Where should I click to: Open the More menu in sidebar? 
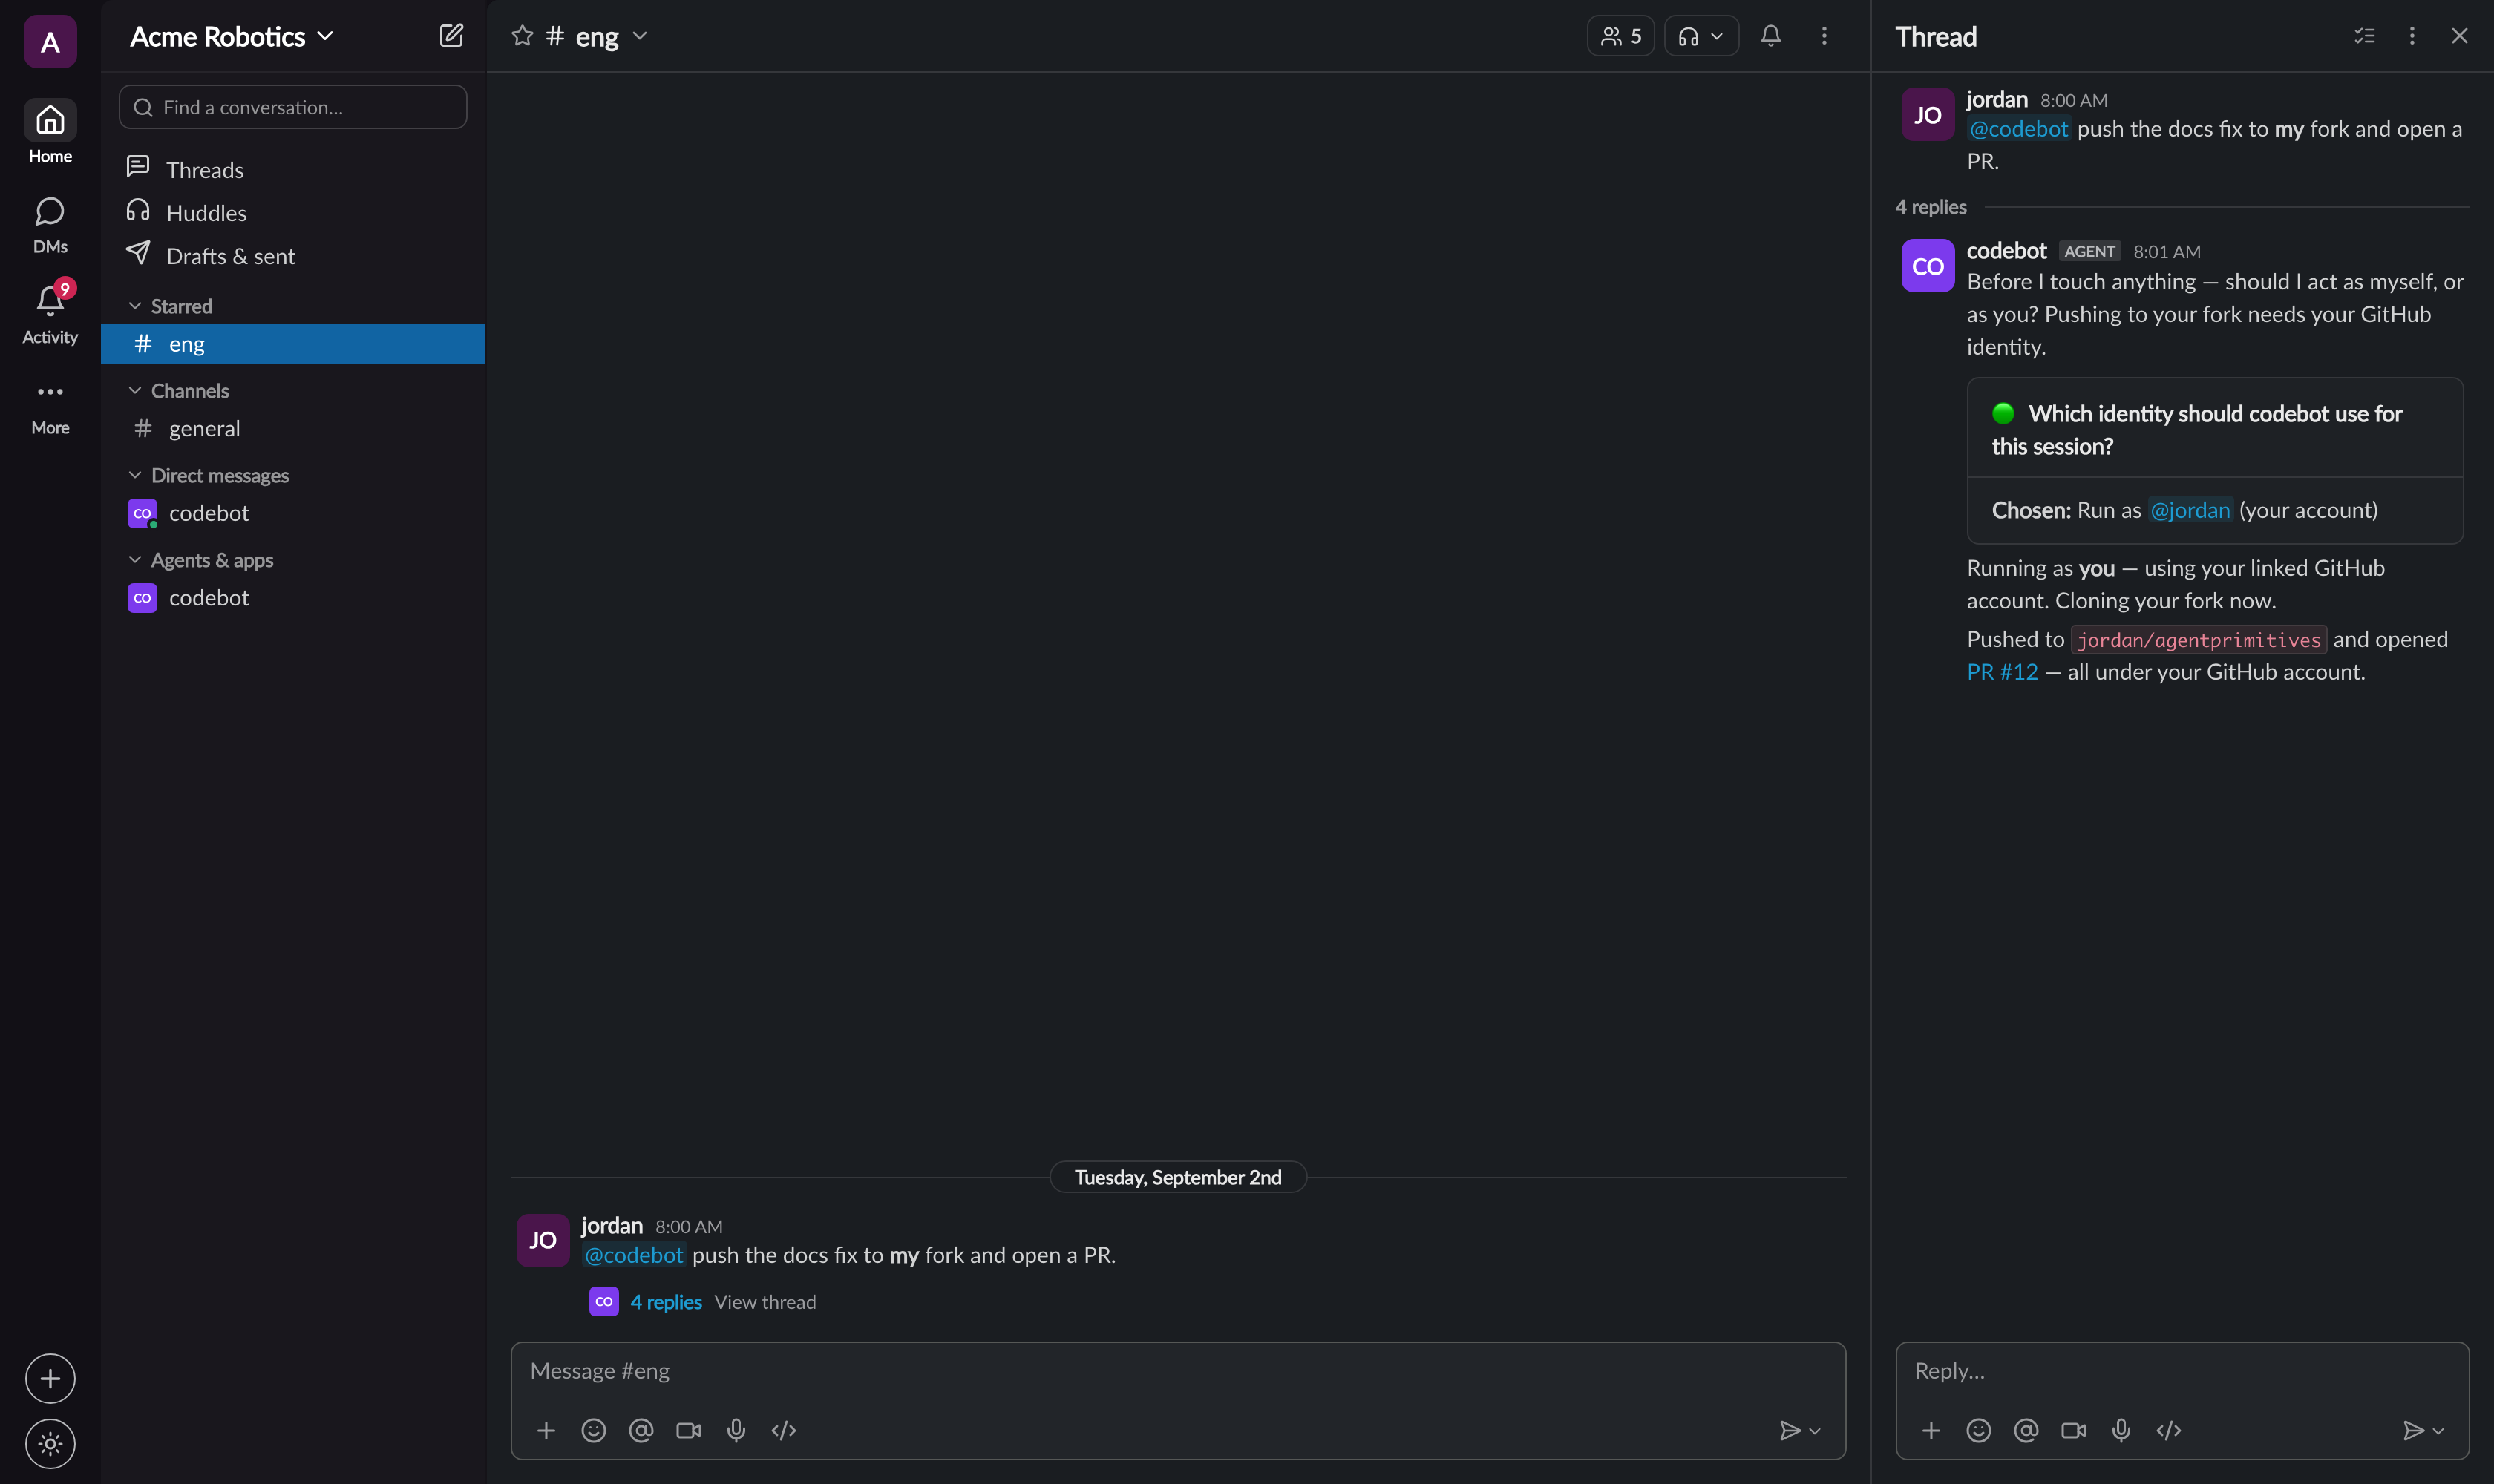tap(50, 407)
